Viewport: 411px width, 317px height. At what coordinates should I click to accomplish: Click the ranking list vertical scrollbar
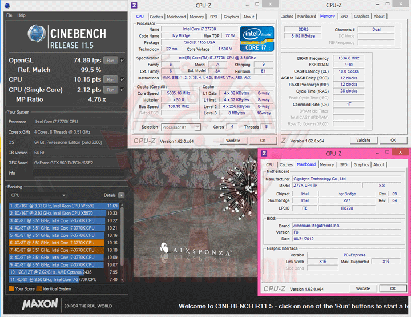tap(122, 243)
